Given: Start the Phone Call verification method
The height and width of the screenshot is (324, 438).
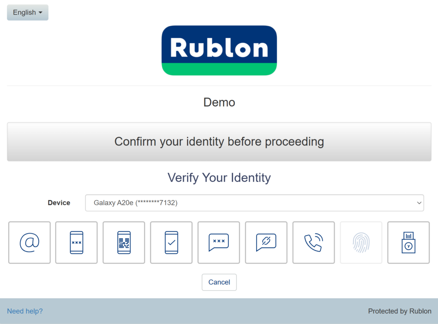Looking at the screenshot, I should coord(314,242).
